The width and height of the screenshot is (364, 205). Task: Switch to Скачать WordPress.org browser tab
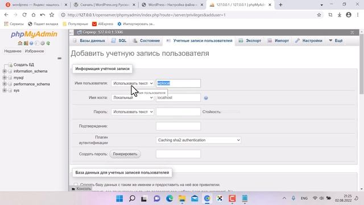(x=105, y=5)
